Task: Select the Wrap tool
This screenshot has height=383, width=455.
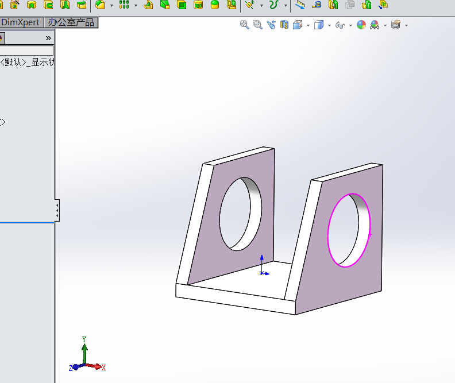Action: [198, 5]
